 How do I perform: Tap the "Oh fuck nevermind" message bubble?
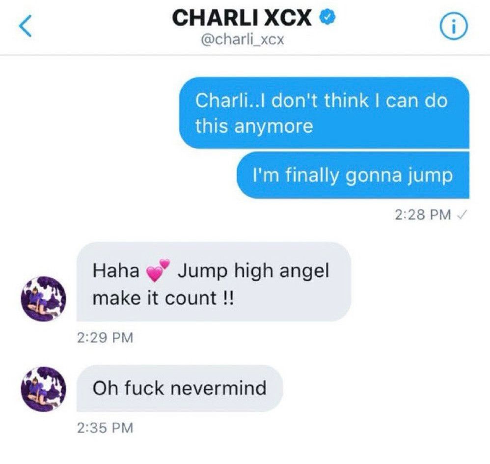pyautogui.click(x=180, y=388)
